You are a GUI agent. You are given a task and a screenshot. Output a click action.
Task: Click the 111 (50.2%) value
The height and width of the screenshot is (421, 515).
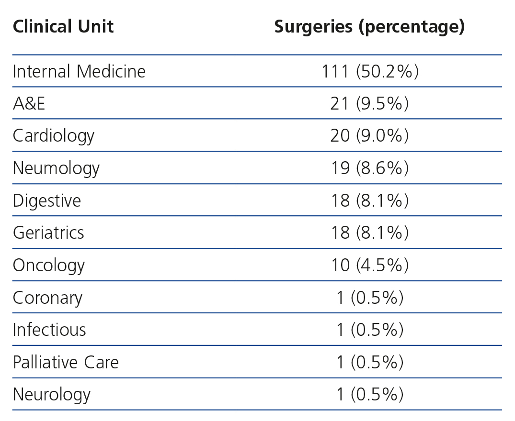370,71
